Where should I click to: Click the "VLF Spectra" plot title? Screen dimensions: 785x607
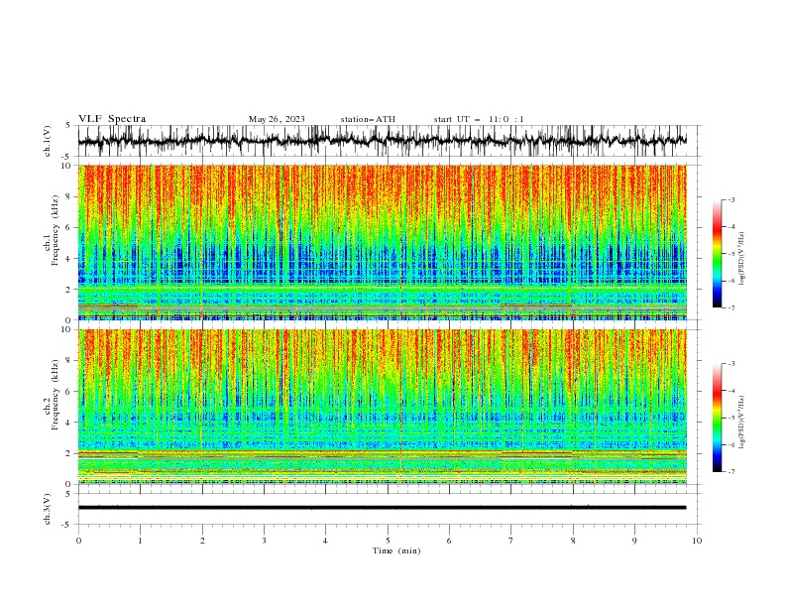pyautogui.click(x=112, y=119)
